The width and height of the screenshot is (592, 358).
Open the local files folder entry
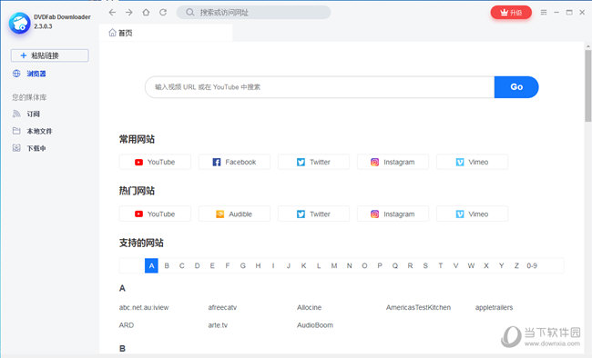tap(32, 131)
